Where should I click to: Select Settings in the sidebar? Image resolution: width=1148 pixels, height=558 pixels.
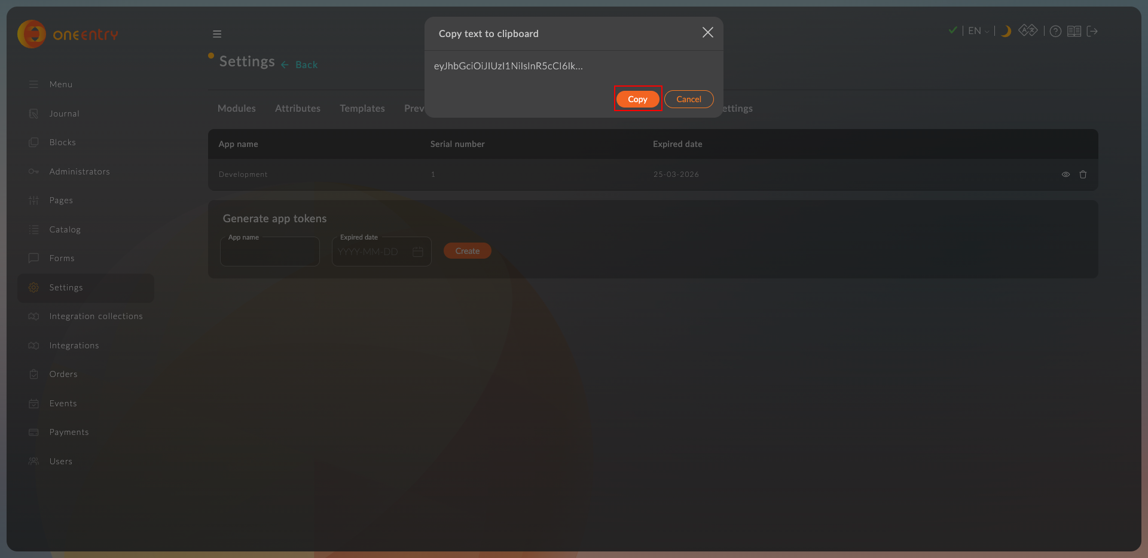tap(86, 287)
